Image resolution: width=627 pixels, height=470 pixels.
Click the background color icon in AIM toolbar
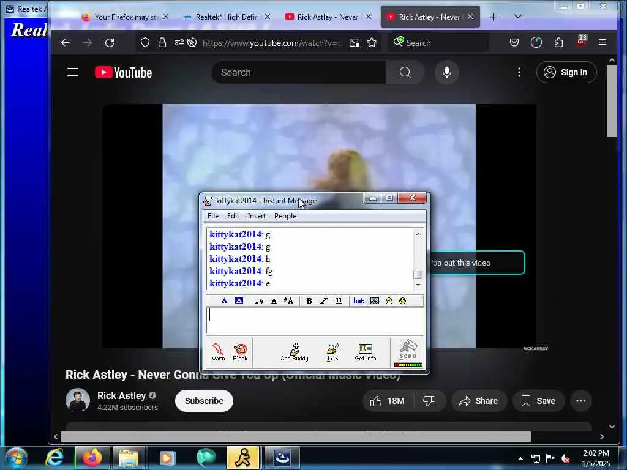click(x=239, y=300)
